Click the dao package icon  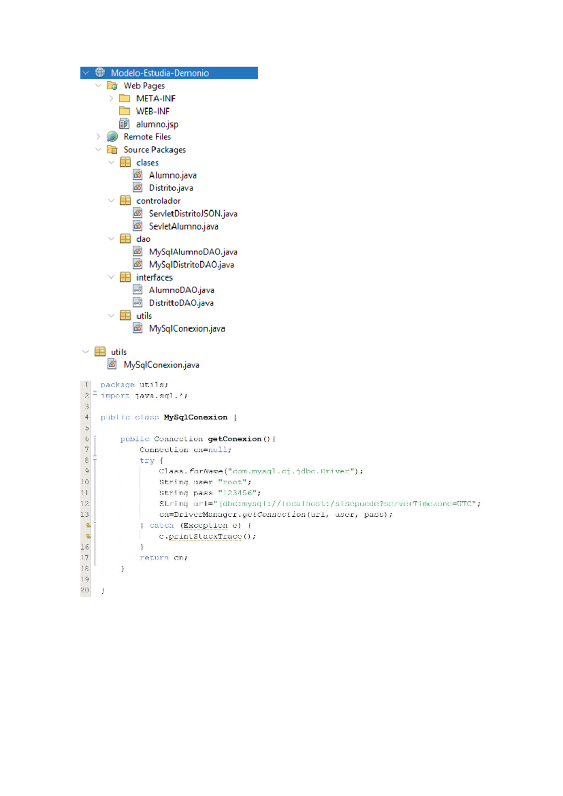[125, 239]
